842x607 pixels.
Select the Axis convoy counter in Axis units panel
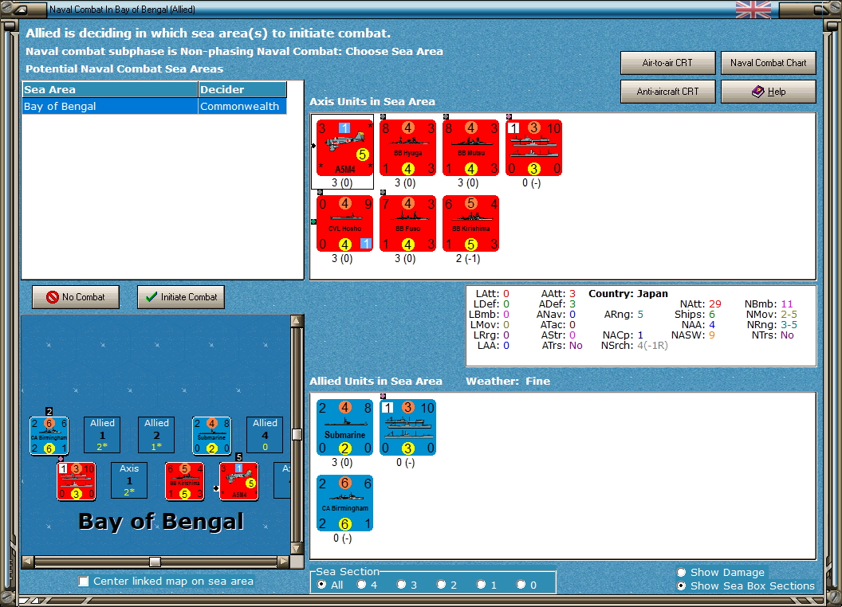(533, 147)
